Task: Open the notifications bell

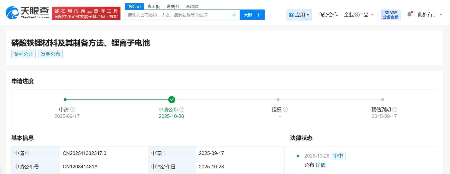Action: [x=409, y=15]
